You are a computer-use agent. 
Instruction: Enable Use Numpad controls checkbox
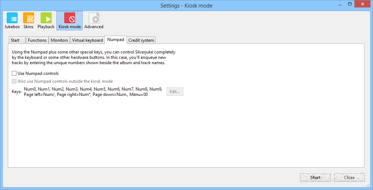point(35,73)
